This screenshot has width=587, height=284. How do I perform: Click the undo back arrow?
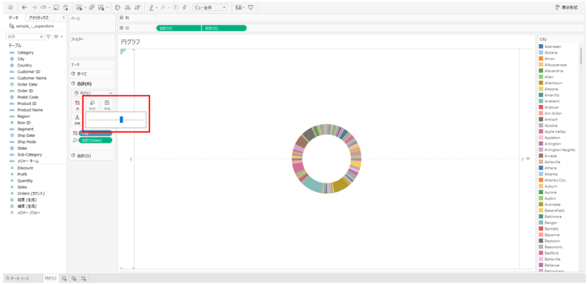[24, 7]
